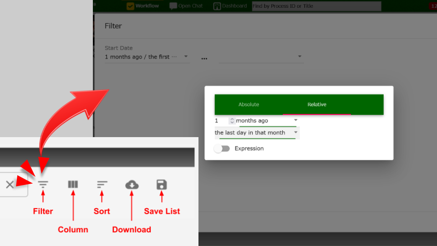Open the Start Date '1 months ago' dropdown

[x=147, y=57]
